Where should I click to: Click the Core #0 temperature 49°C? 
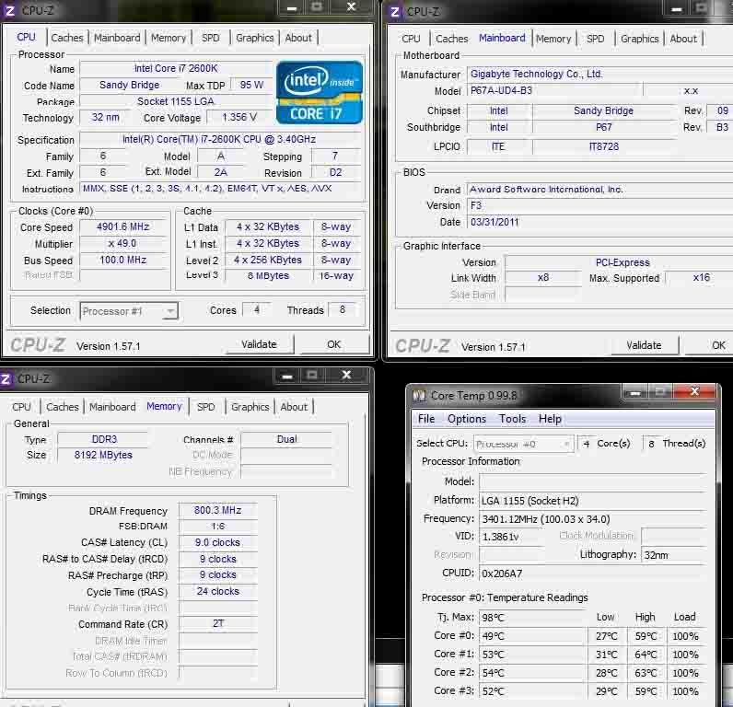533,636
